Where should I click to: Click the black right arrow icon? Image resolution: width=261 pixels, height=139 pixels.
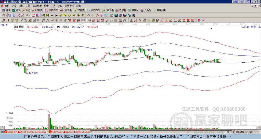coord(56,15)
